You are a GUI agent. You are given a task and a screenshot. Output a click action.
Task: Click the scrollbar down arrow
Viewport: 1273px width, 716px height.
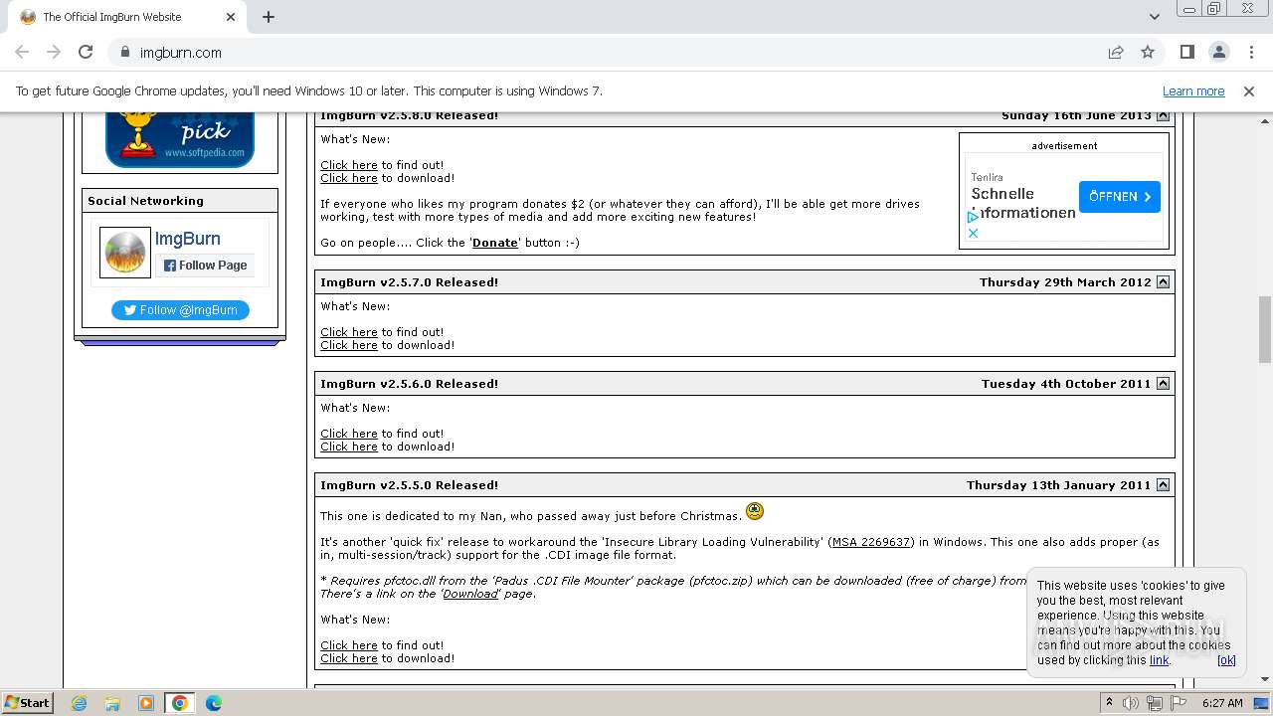(x=1265, y=679)
